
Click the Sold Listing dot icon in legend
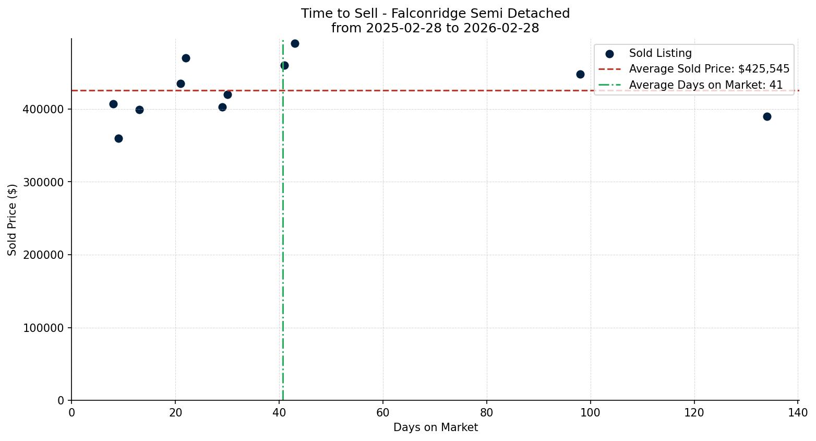609,54
